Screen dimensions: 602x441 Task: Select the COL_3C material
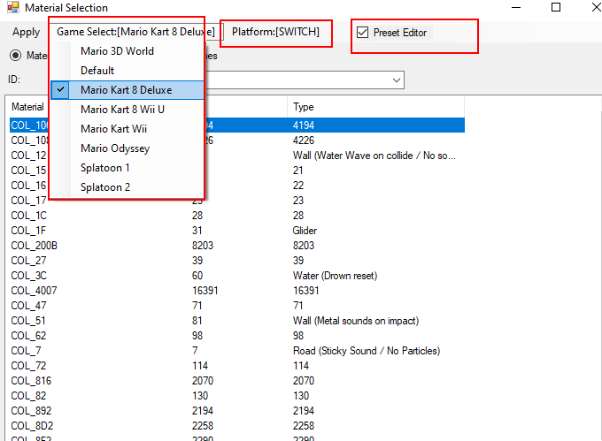pos(237,276)
